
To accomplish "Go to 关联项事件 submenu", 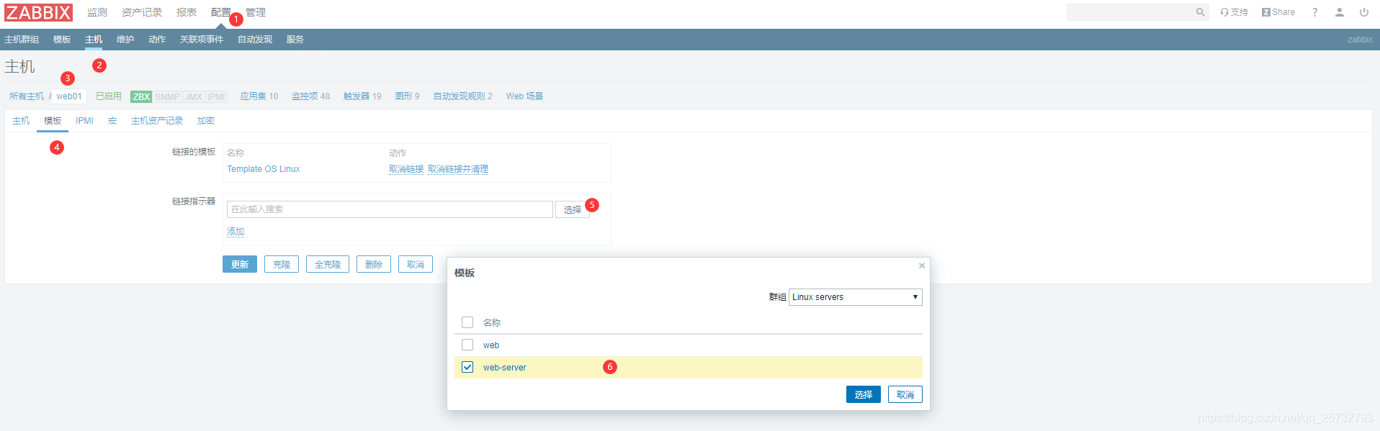I will pyautogui.click(x=202, y=40).
